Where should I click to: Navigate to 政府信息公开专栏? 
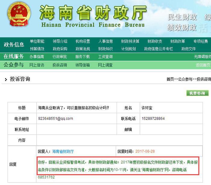[x=159, y=49]
